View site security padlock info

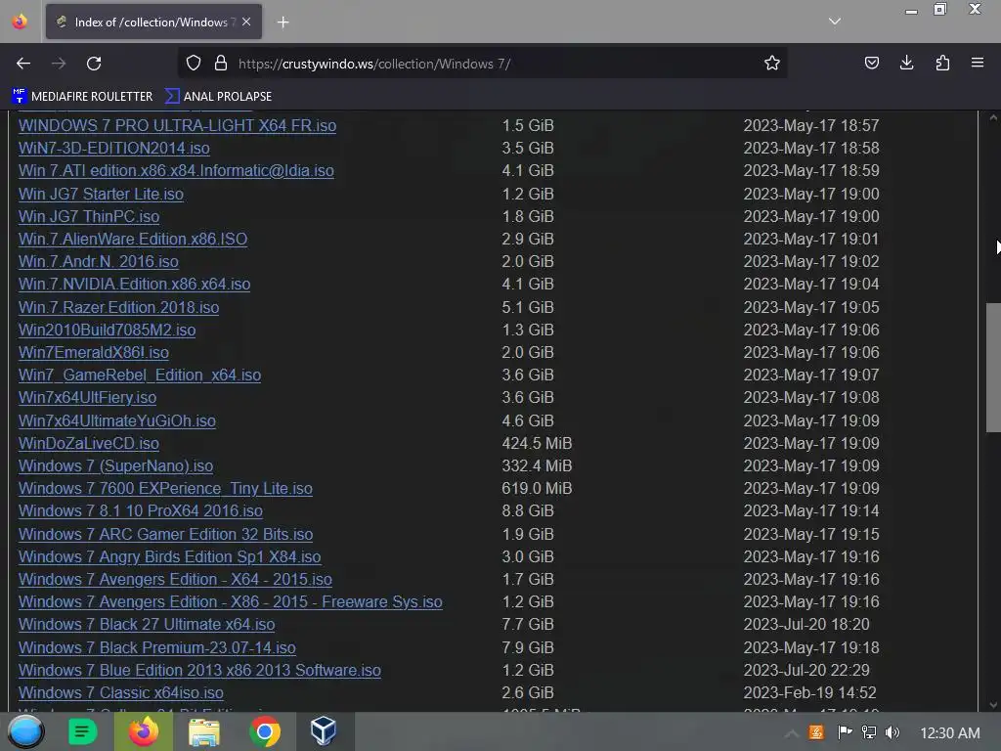coord(221,63)
